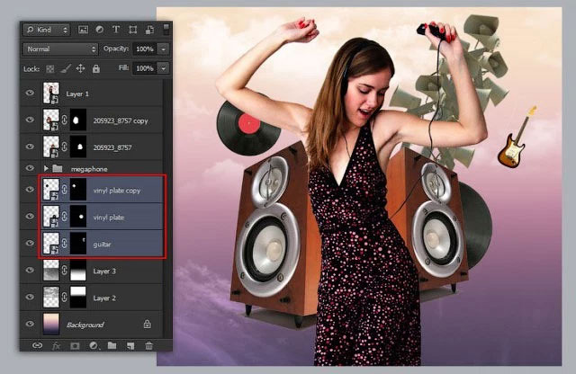This screenshot has width=576, height=374.
Task: Click the Fill percentage input field
Action: click(144, 68)
